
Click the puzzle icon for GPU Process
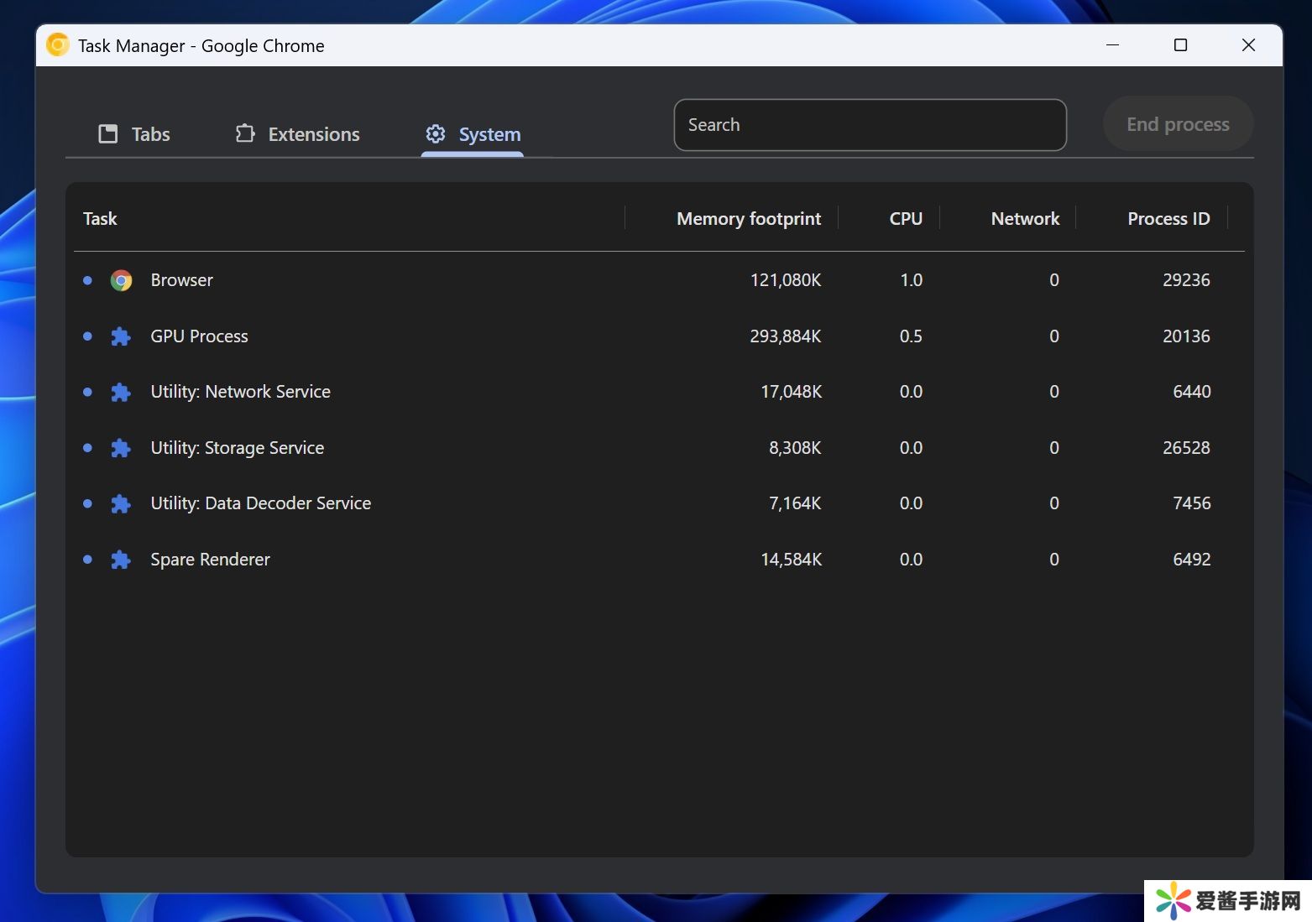click(121, 336)
